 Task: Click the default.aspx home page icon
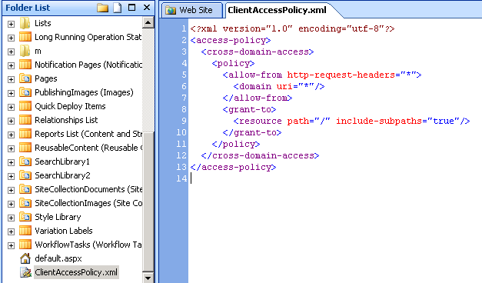[x=25, y=258]
